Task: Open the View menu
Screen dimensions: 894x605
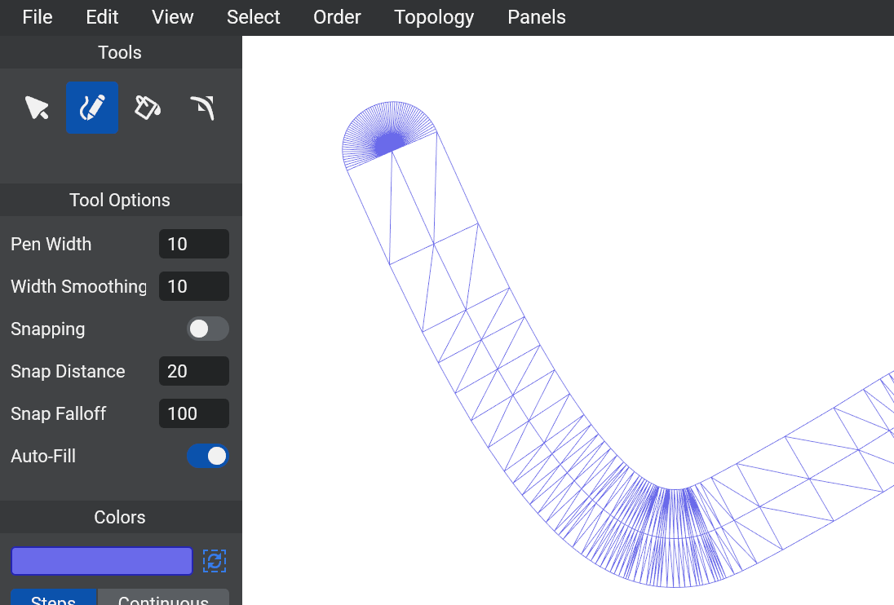Action: [172, 17]
